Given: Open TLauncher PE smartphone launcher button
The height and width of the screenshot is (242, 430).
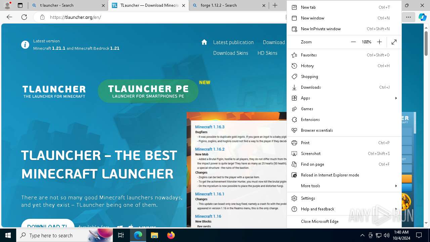Looking at the screenshot, I should (x=148, y=91).
